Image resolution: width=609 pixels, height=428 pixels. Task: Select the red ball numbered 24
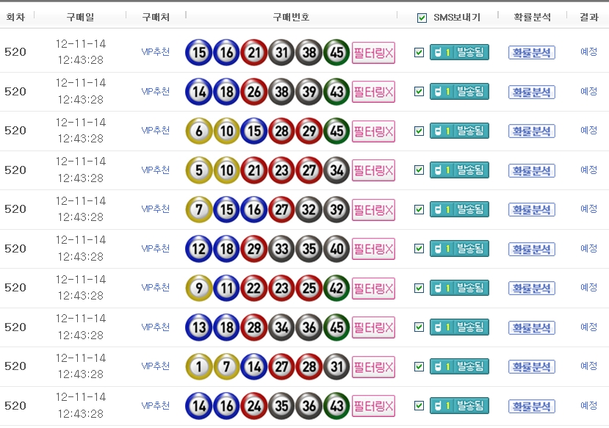253,406
